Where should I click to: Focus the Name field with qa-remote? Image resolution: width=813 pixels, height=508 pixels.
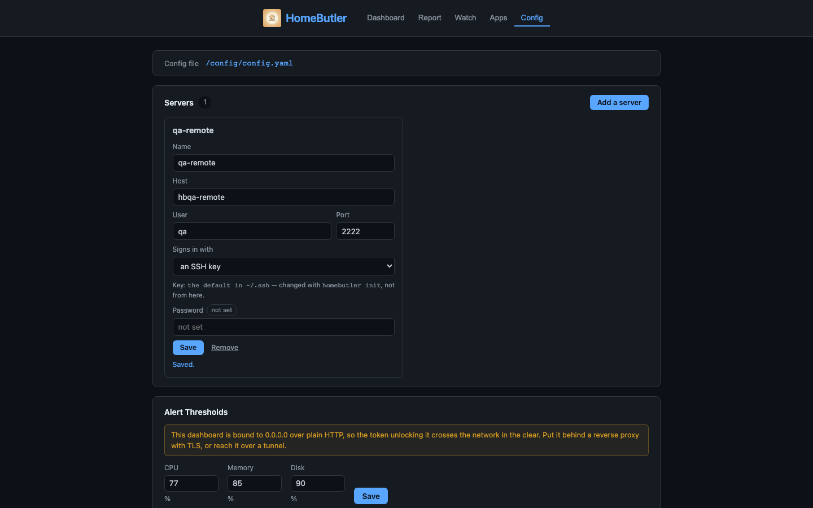pyautogui.click(x=283, y=163)
